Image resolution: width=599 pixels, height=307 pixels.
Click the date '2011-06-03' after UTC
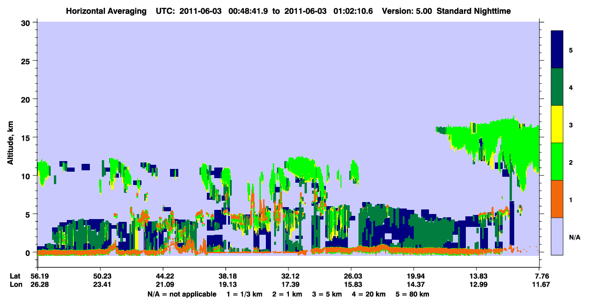click(x=201, y=11)
